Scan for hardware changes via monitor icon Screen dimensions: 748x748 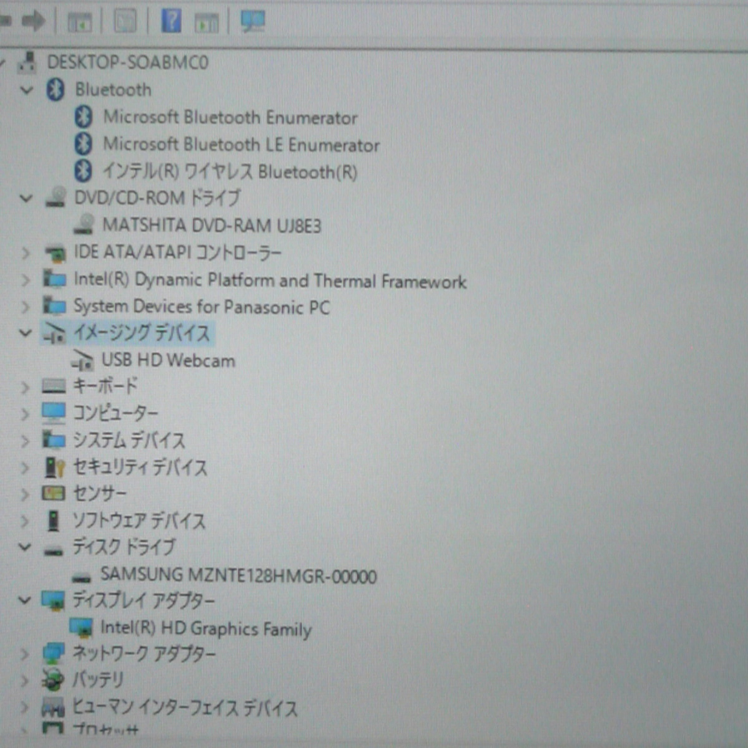(x=252, y=22)
